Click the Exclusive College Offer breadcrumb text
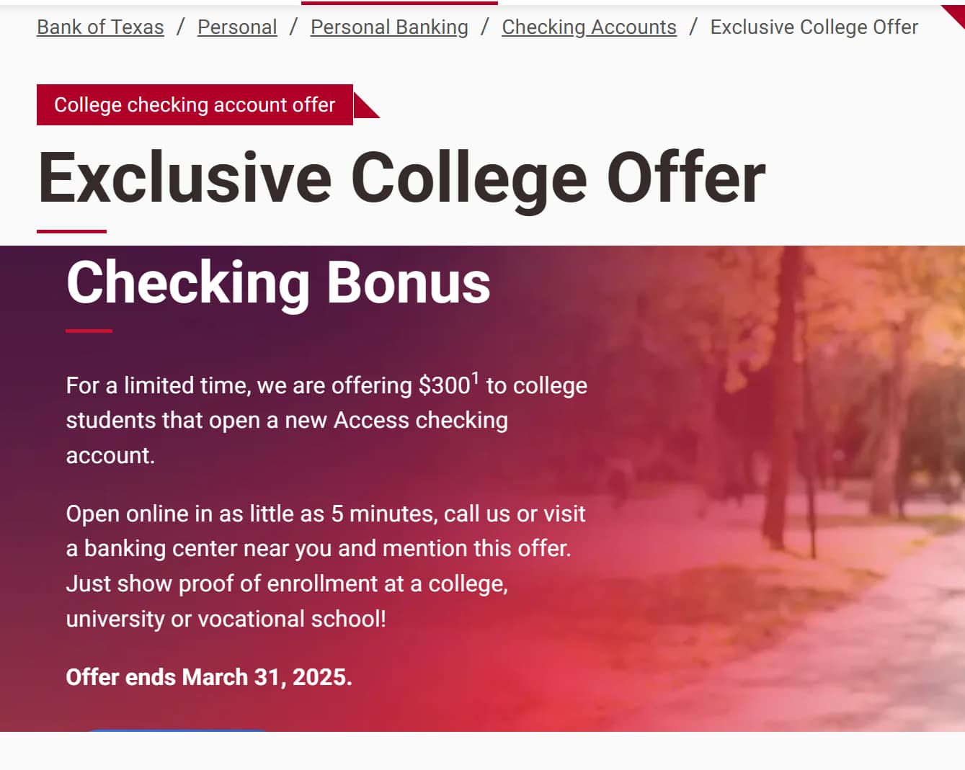 814,27
